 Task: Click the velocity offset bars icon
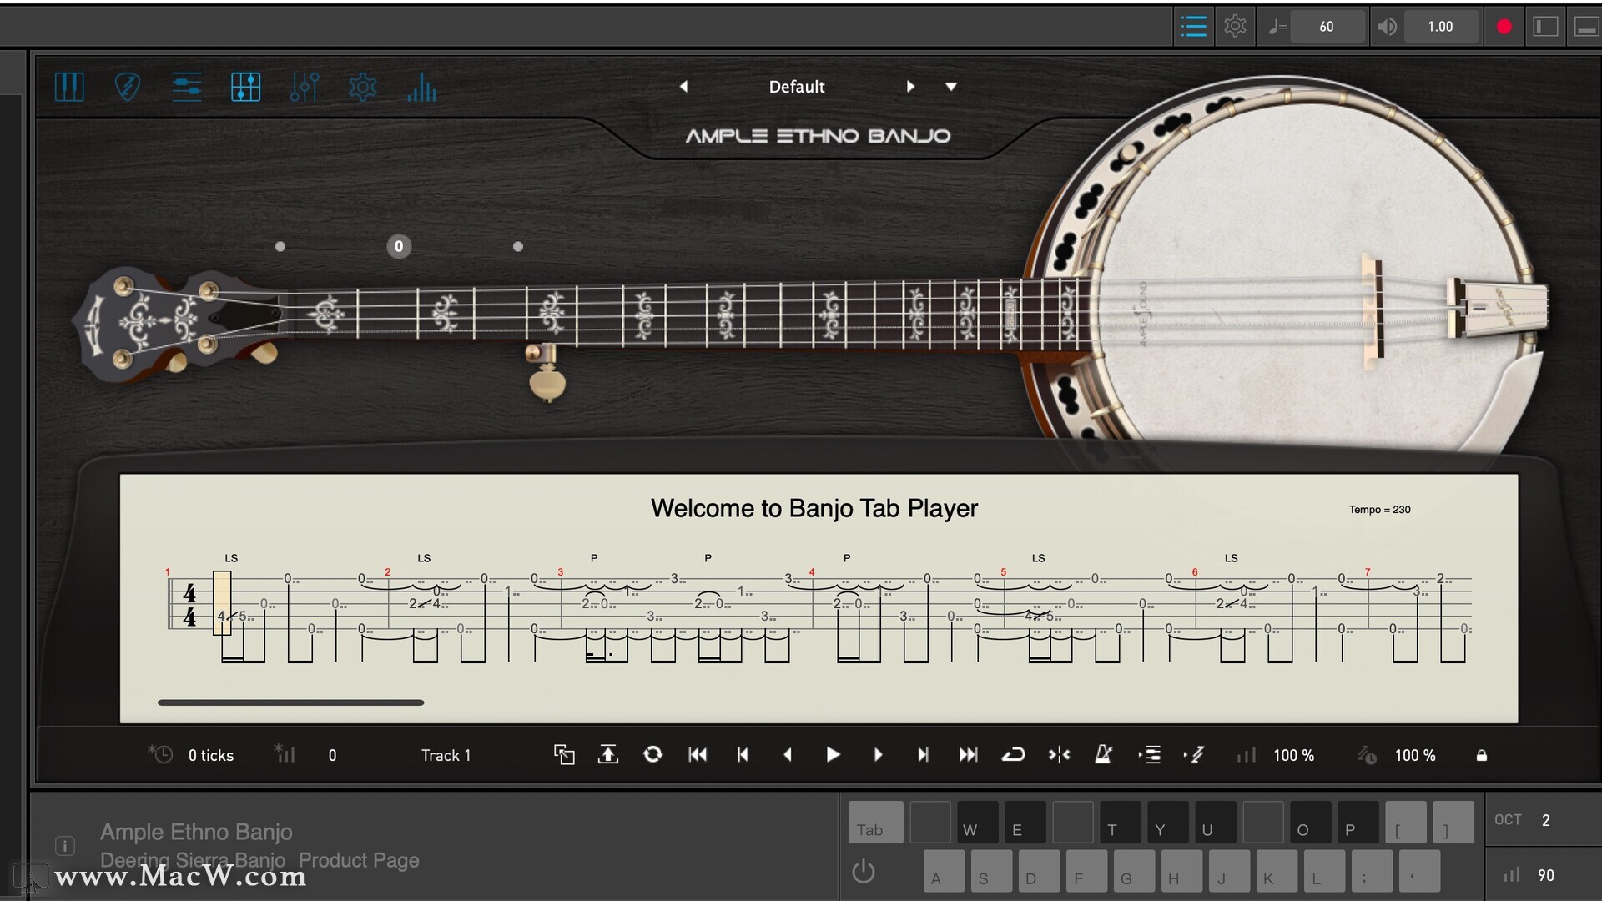click(x=285, y=754)
